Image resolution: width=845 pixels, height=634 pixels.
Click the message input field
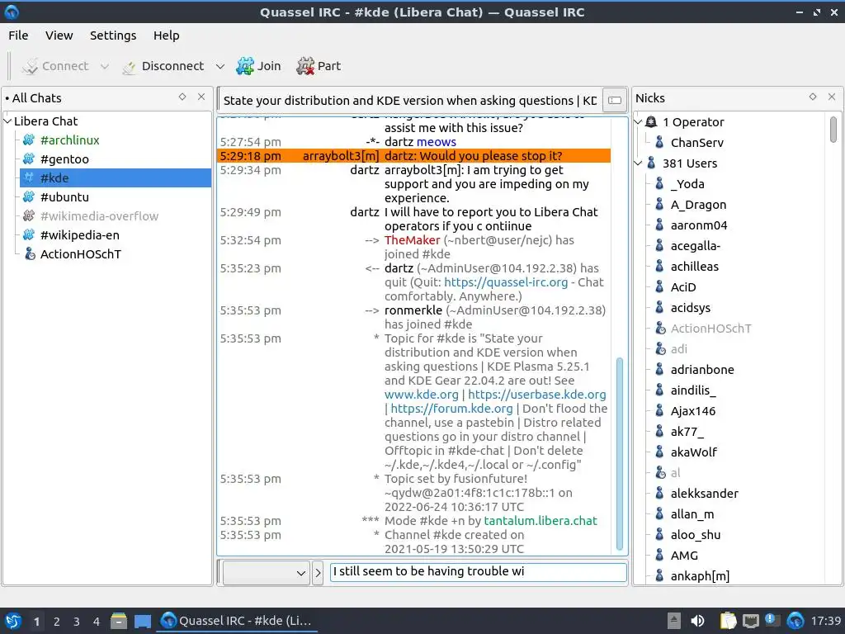(478, 572)
